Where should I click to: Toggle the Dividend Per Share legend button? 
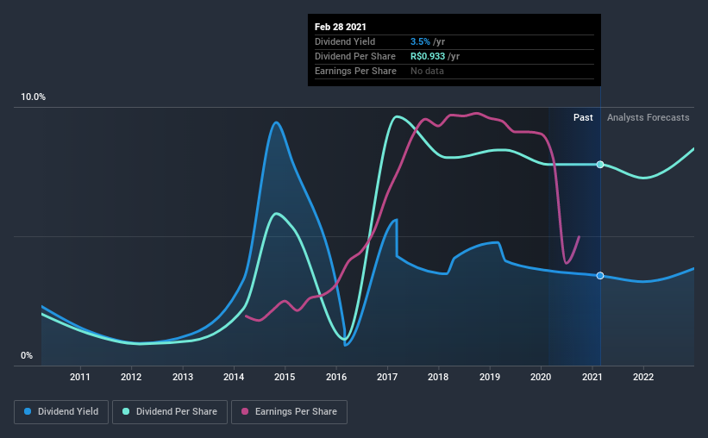pyautogui.click(x=170, y=412)
